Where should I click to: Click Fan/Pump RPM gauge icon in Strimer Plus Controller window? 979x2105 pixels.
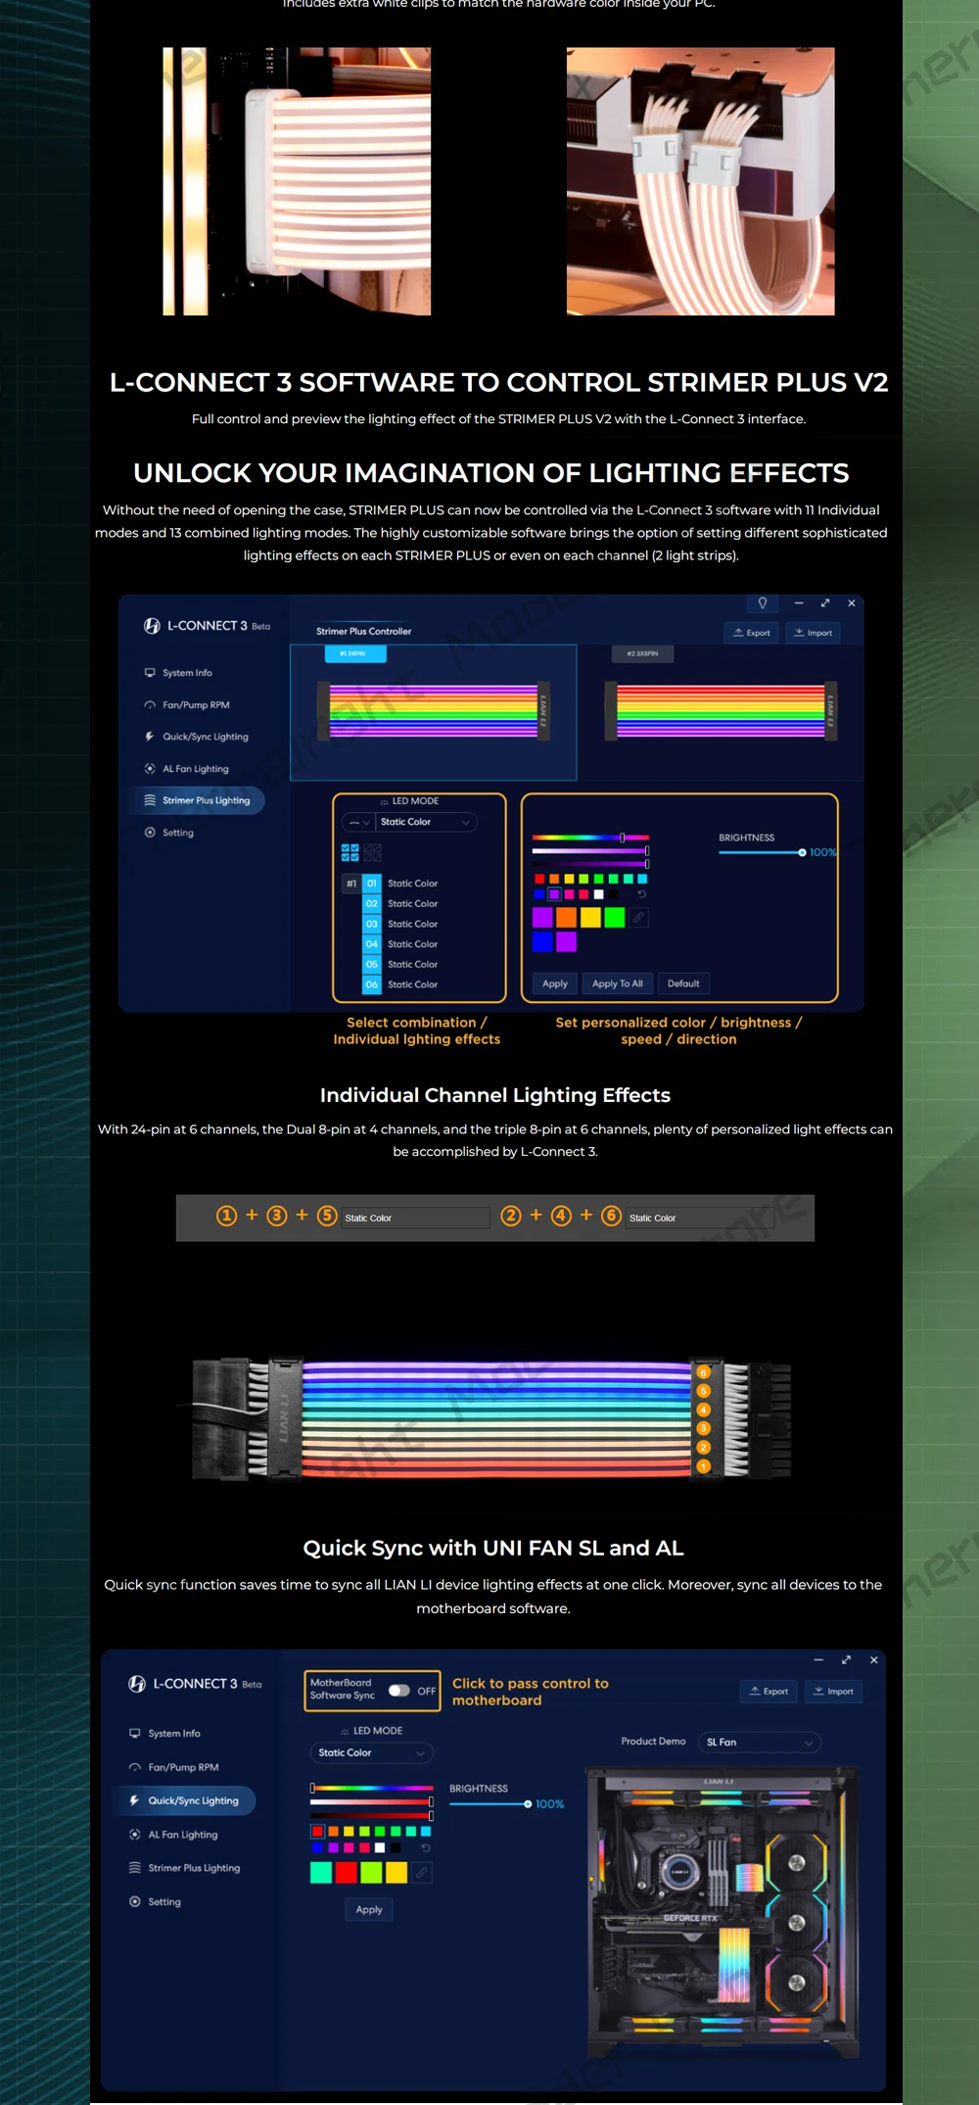150,705
